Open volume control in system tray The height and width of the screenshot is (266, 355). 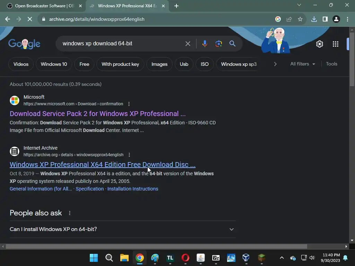pyautogui.click(x=312, y=258)
